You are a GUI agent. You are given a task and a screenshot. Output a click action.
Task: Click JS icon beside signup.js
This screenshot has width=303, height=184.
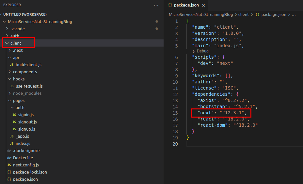pyautogui.click(x=14, y=129)
